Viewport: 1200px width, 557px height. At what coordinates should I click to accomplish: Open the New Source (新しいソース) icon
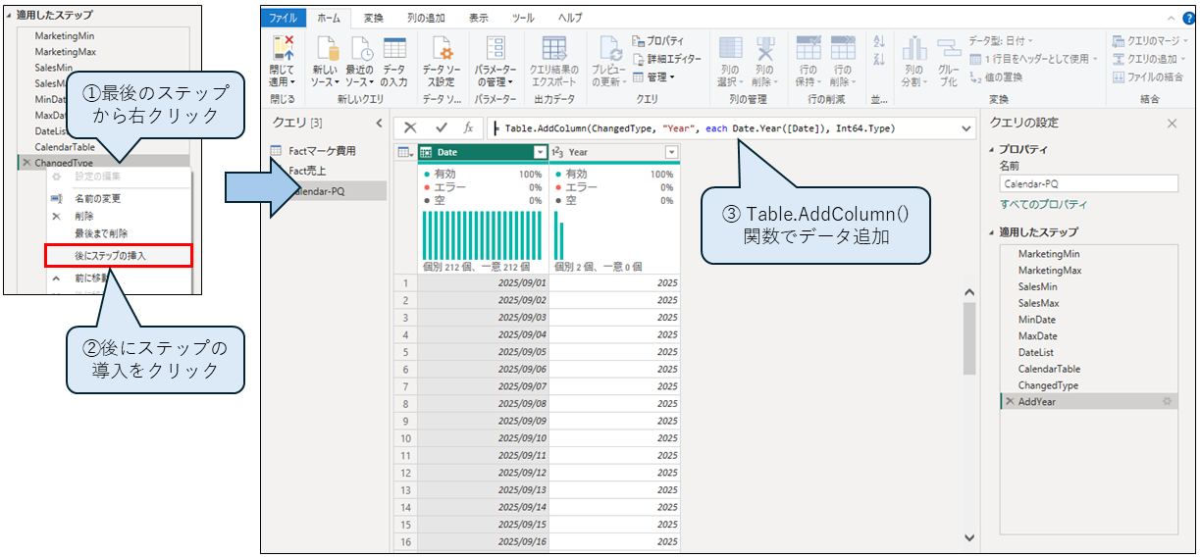point(326,55)
